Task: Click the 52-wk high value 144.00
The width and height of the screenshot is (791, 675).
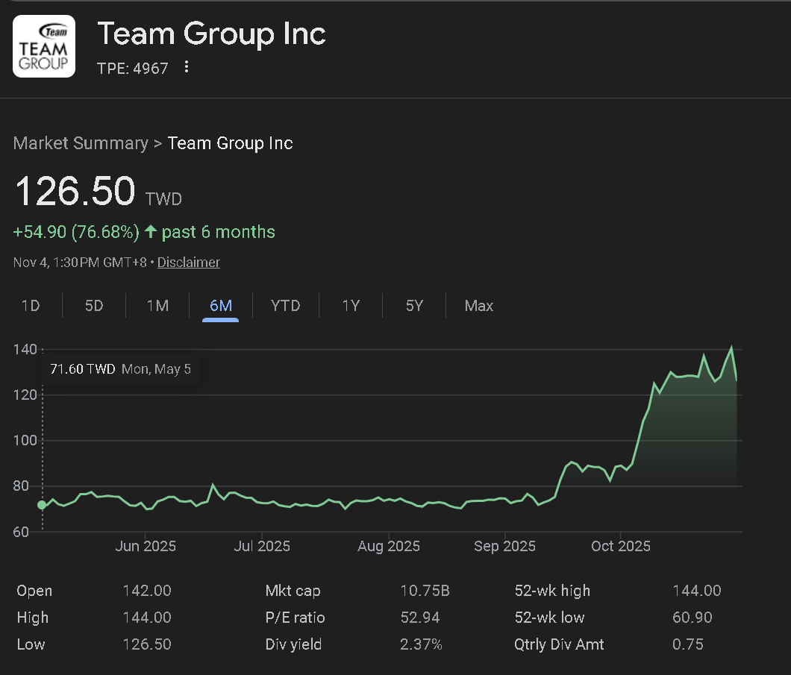Action: pyautogui.click(x=697, y=590)
